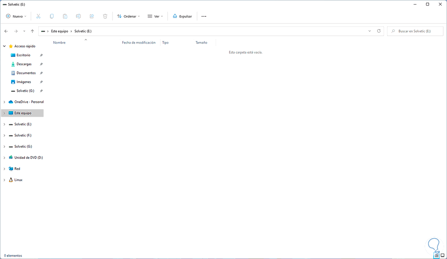Refresh the current folder view

coord(379,31)
